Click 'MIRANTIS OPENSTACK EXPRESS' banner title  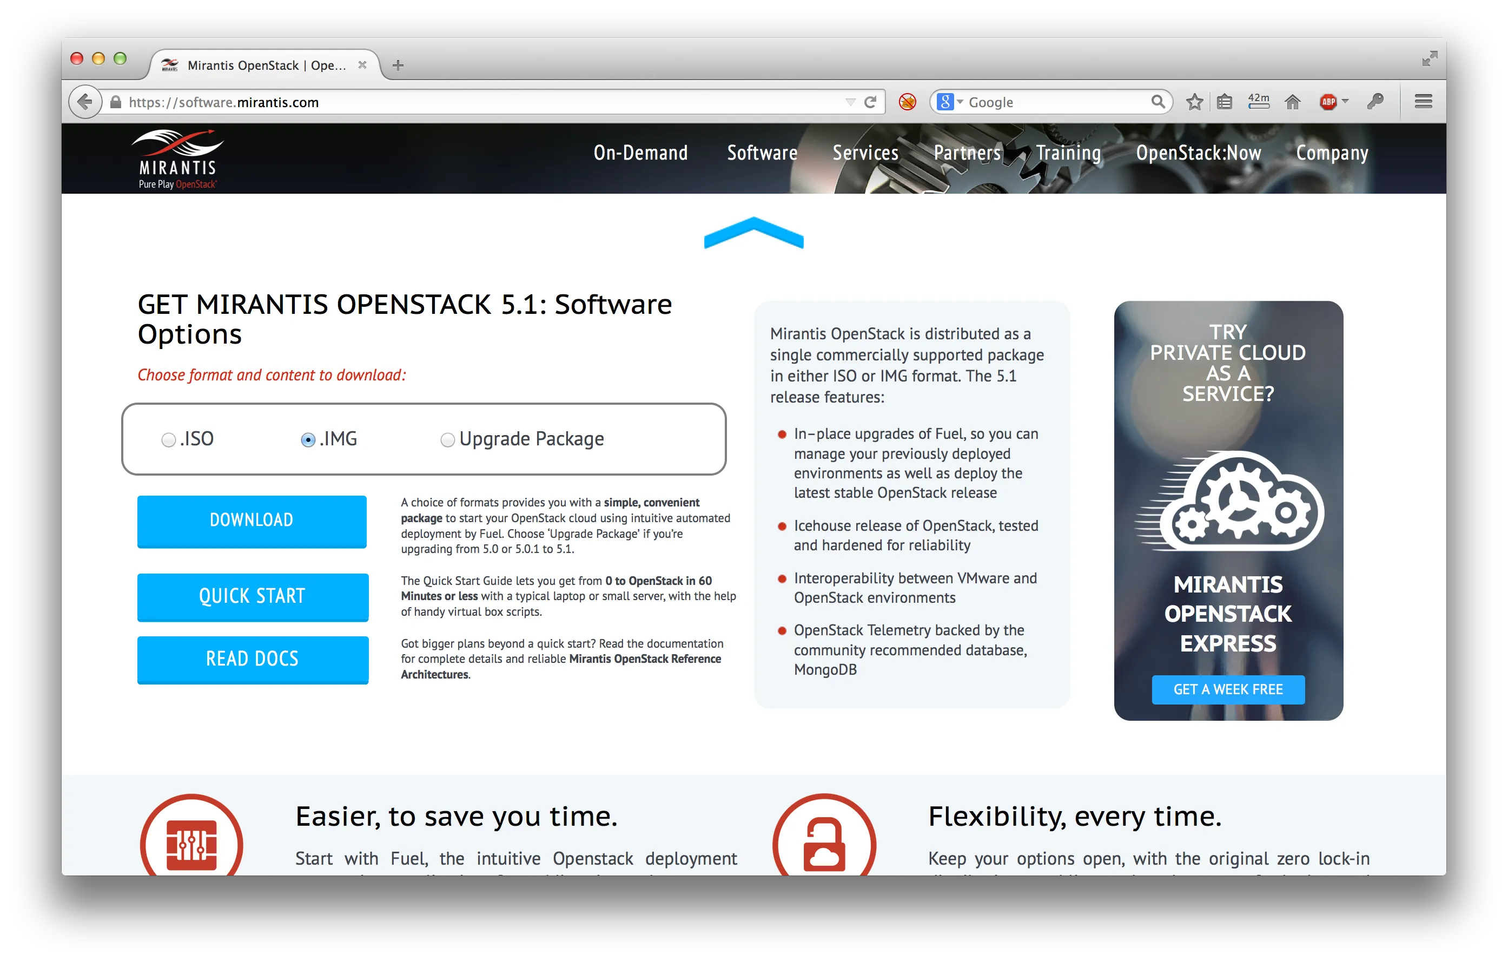tap(1228, 614)
